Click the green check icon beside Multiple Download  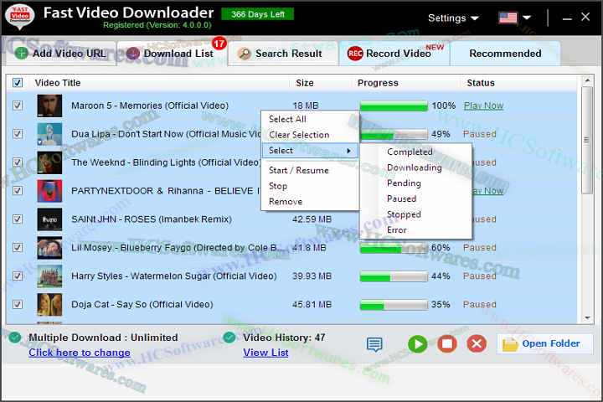(15, 338)
